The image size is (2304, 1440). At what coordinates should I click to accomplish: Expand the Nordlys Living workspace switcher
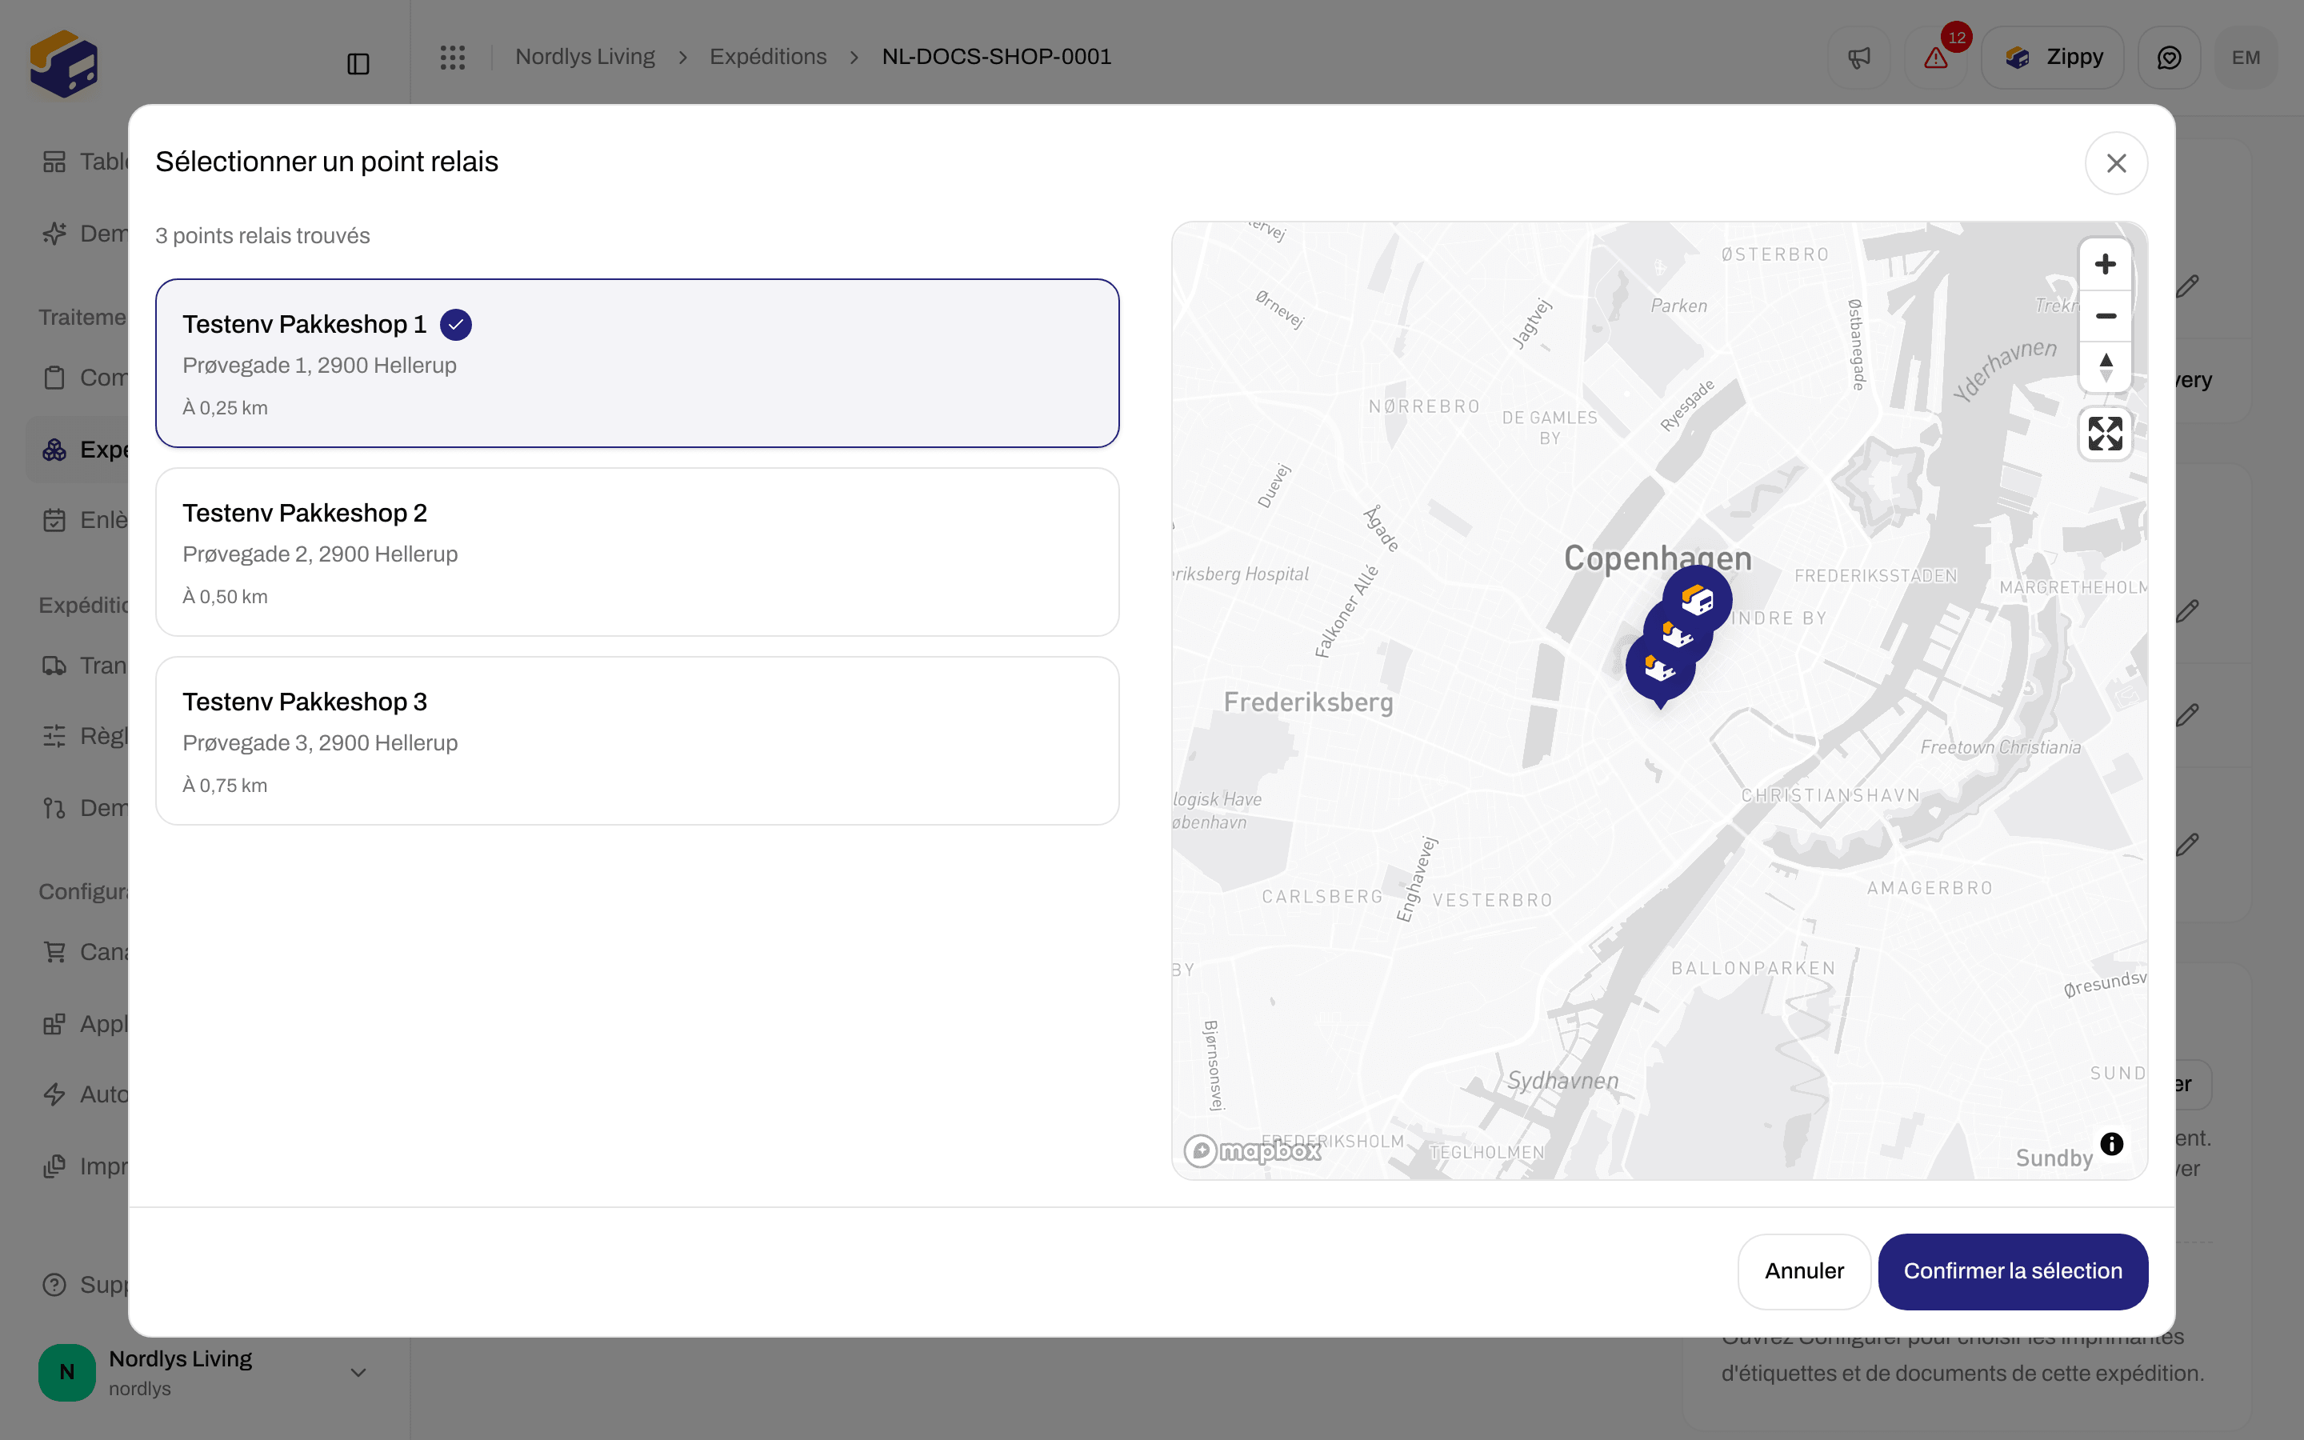(205, 1371)
